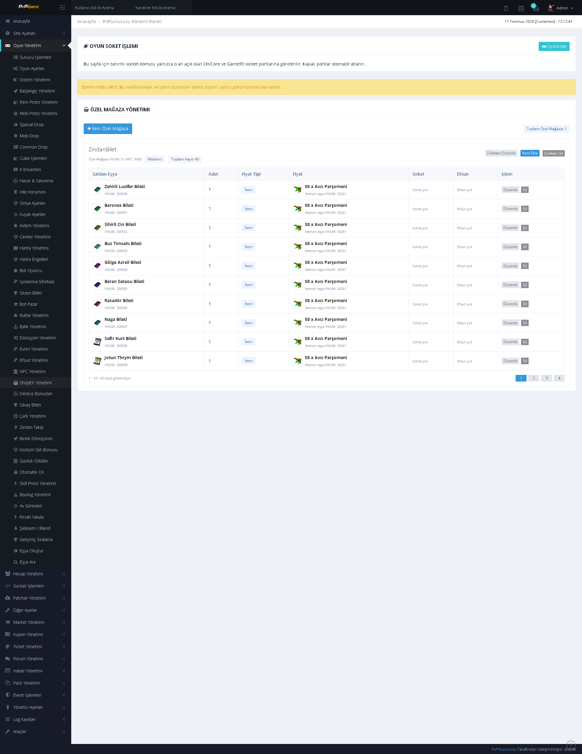Image resolution: width=582 pixels, height=754 pixels.
Task: Click the Oyuna İşle button
Action: pyautogui.click(x=554, y=46)
